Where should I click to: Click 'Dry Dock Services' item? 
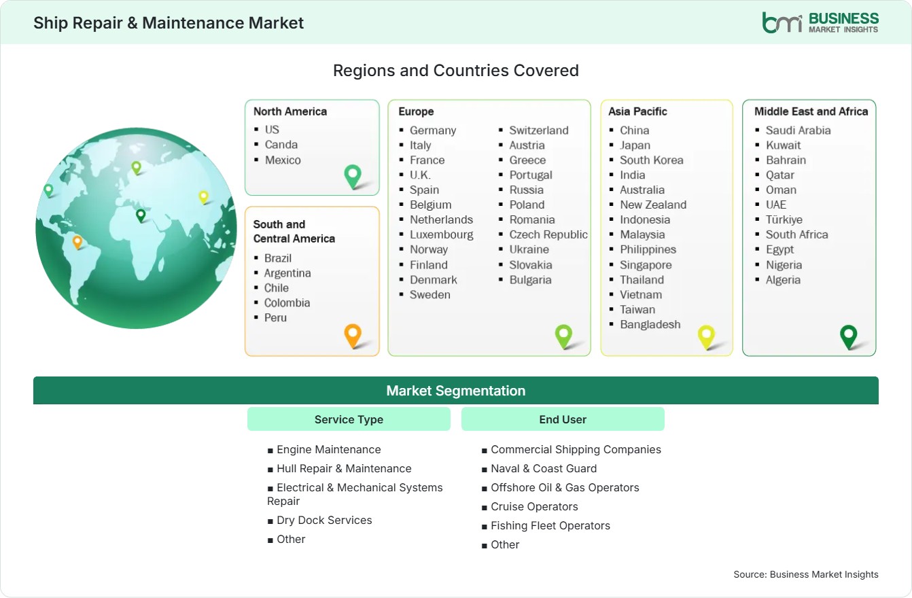pyautogui.click(x=324, y=520)
